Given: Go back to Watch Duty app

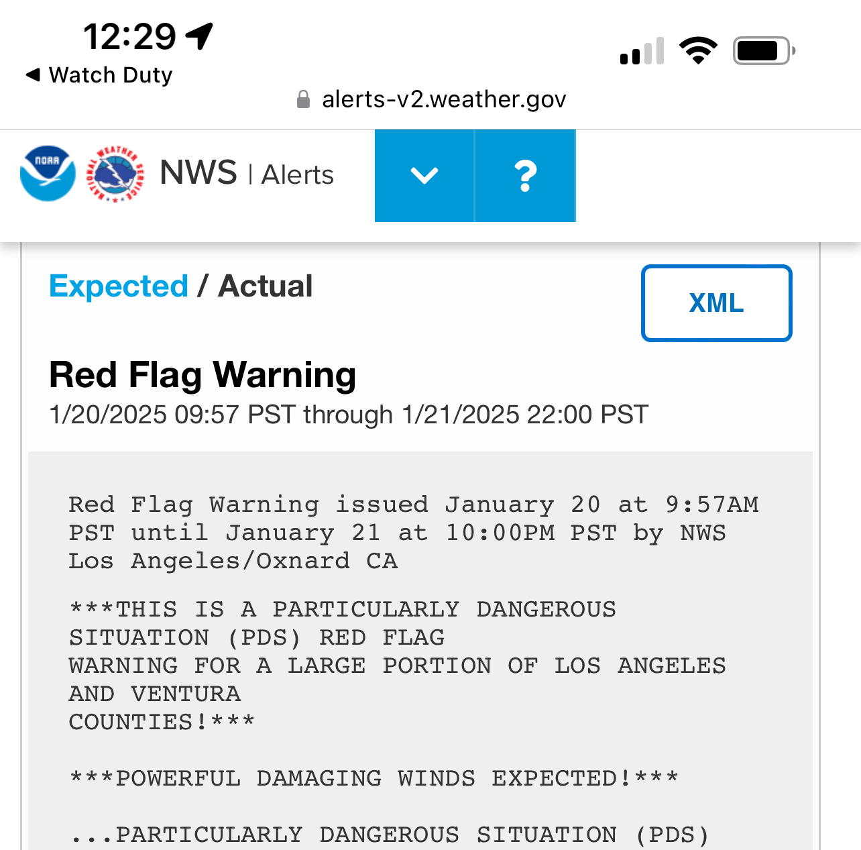Looking at the screenshot, I should 99,74.
